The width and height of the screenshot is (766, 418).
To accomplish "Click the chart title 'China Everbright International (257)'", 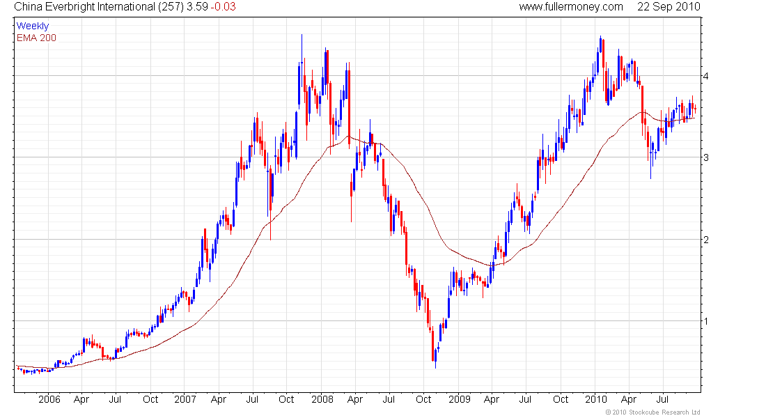I will 99,7.
